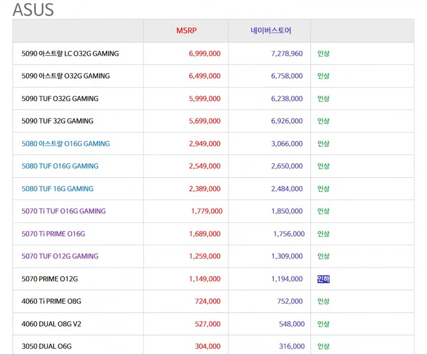Click the highlighted 인하 label in 5070 PRIME row

[x=324, y=279]
